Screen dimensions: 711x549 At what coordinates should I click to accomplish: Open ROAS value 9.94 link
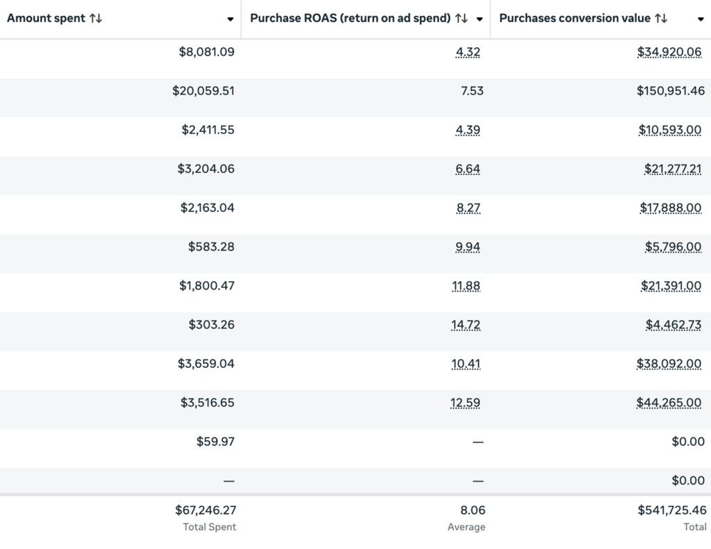click(468, 246)
